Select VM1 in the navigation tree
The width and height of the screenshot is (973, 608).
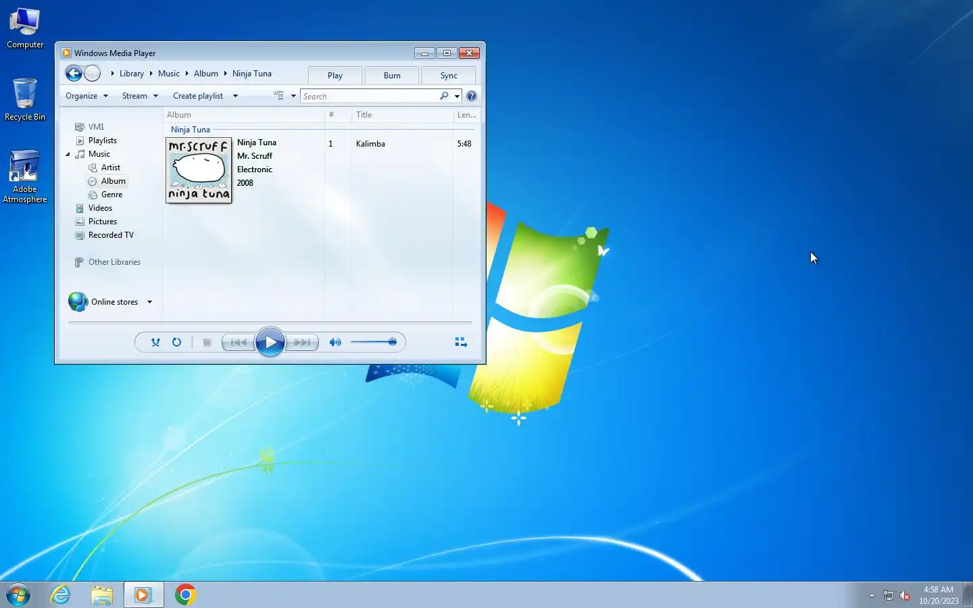(x=96, y=127)
